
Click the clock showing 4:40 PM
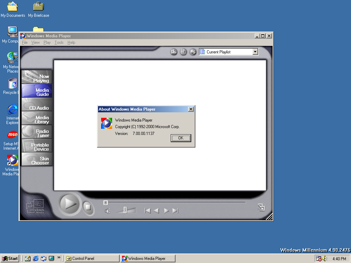coord(339,259)
